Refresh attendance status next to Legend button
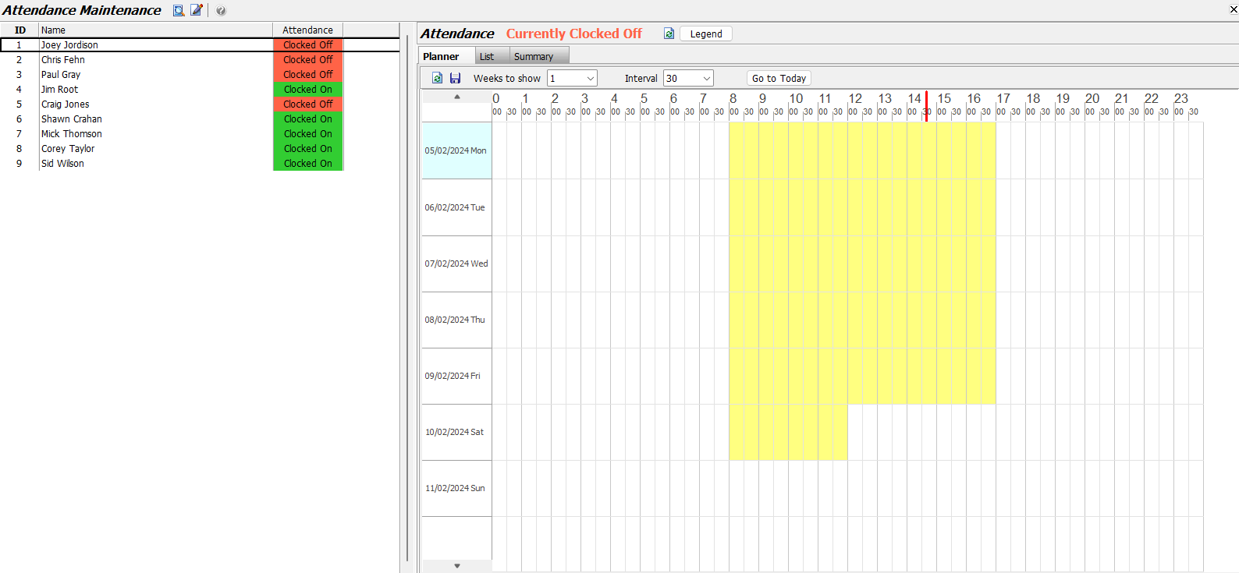1239x573 pixels. (669, 34)
